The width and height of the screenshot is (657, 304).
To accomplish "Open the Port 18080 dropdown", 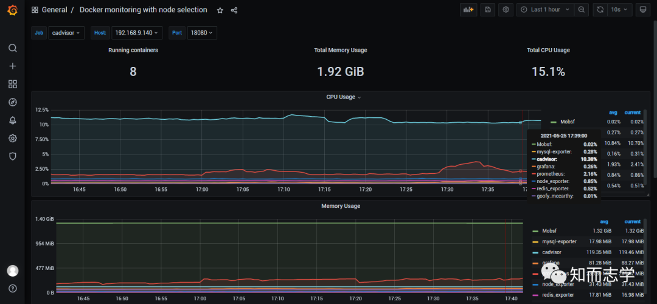I will tap(201, 33).
